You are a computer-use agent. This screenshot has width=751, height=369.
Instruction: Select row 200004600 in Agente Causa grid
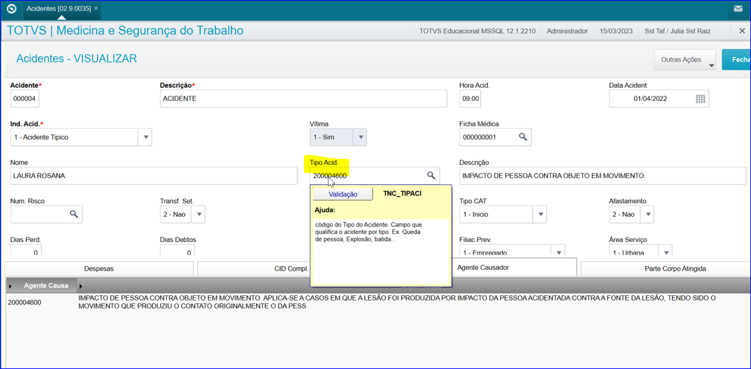point(25,303)
